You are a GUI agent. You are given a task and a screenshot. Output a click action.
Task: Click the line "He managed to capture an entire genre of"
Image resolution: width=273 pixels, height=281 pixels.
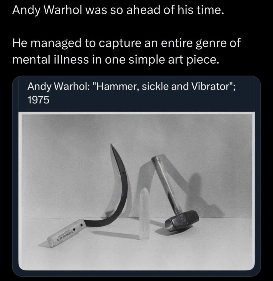(126, 44)
